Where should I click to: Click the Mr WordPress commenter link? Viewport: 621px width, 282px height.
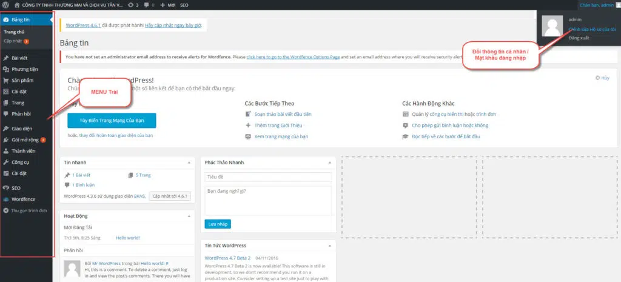pyautogui.click(x=106, y=263)
